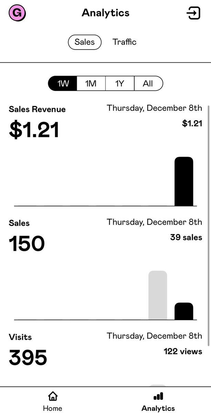Screen dimensions: 211x413
Task: Tap the Home label in bottom navigation
Action: [x=53, y=409]
